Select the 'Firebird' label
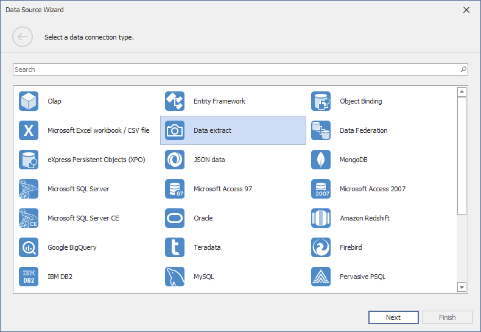This screenshot has width=481, height=332. coord(351,247)
